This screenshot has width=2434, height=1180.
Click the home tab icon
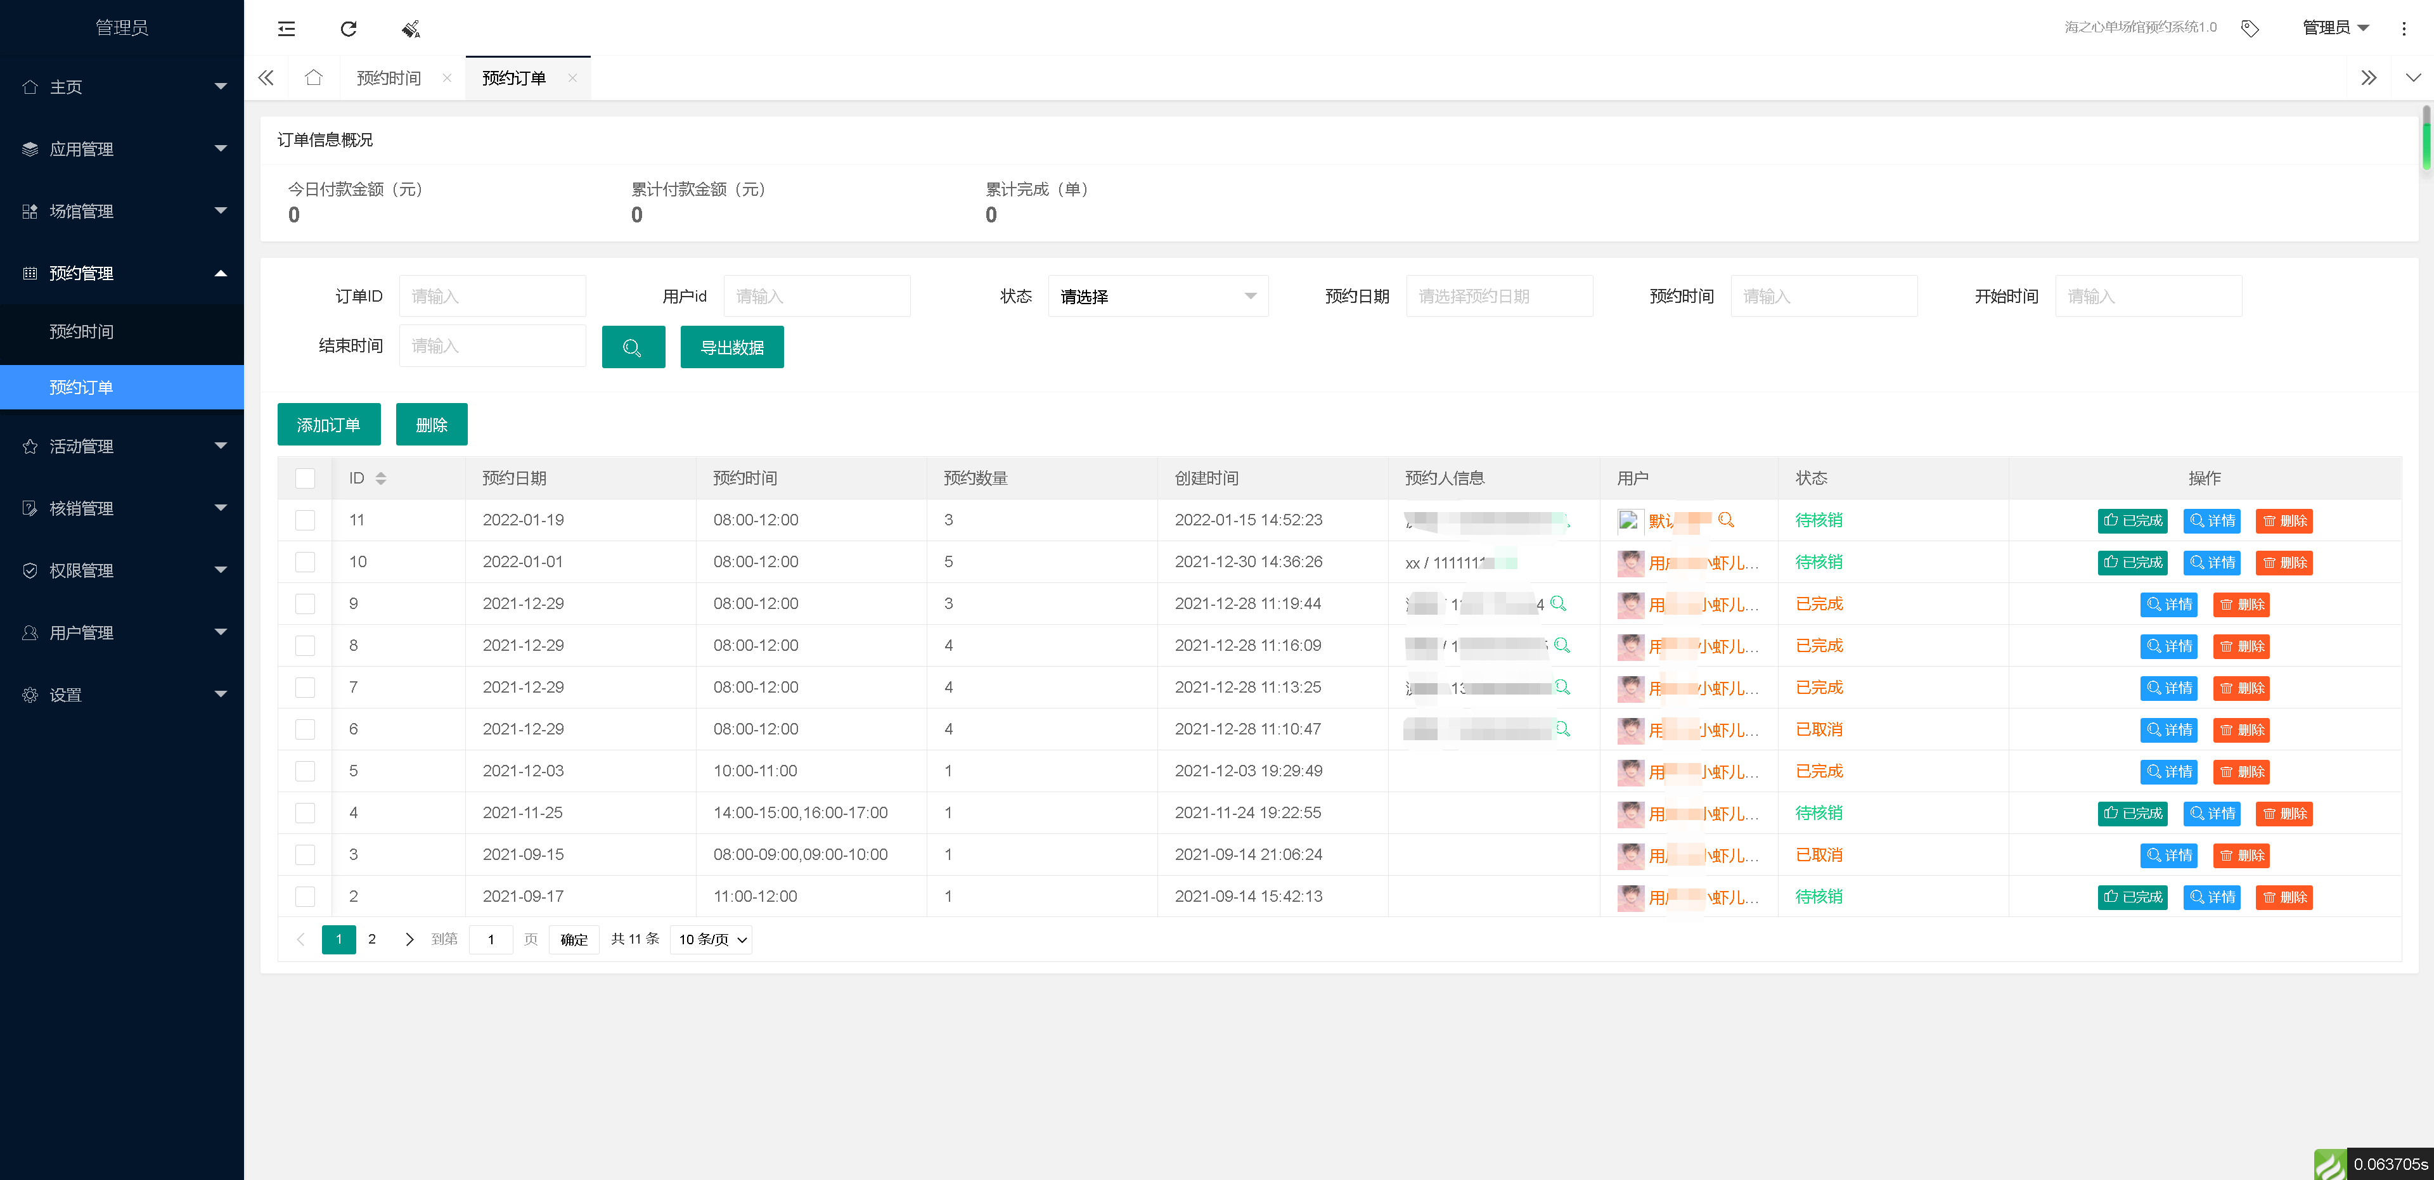(314, 77)
